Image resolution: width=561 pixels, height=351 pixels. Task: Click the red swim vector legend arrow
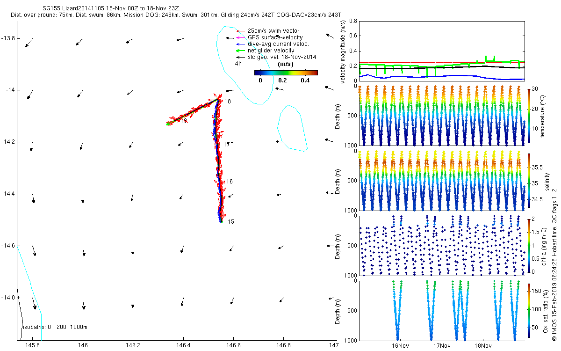coord(241,31)
